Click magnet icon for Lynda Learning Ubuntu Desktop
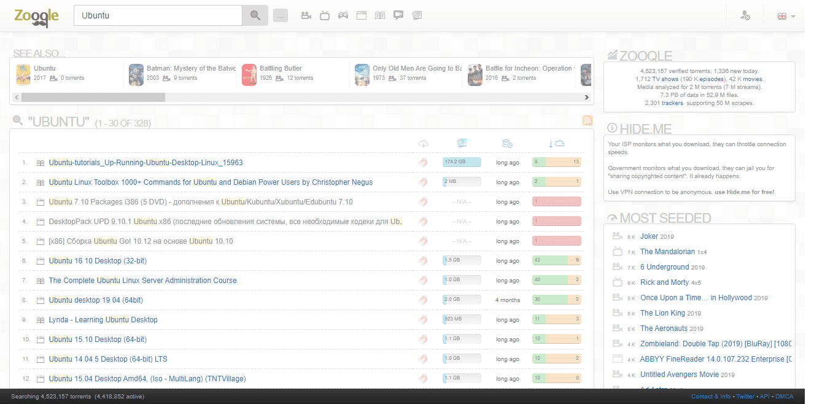 [423, 320]
